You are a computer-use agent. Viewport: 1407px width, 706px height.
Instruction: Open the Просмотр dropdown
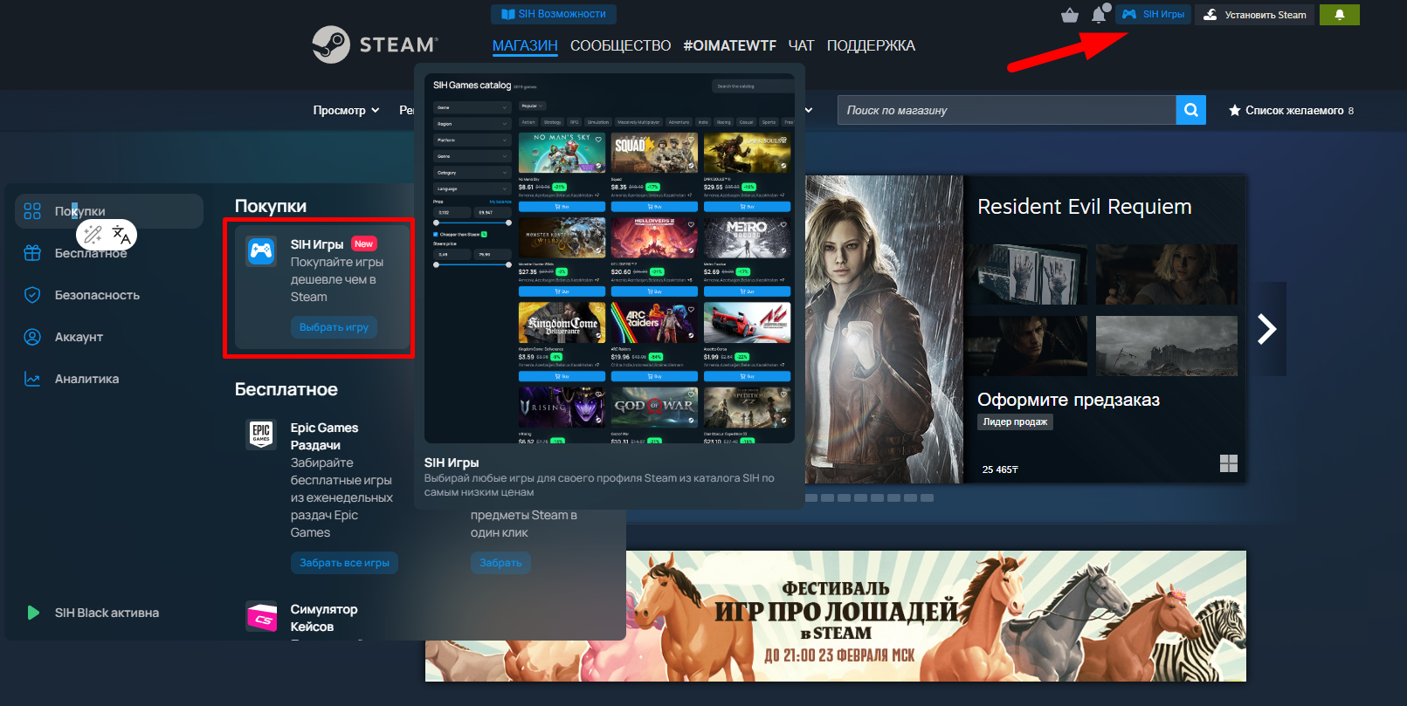[x=346, y=110]
